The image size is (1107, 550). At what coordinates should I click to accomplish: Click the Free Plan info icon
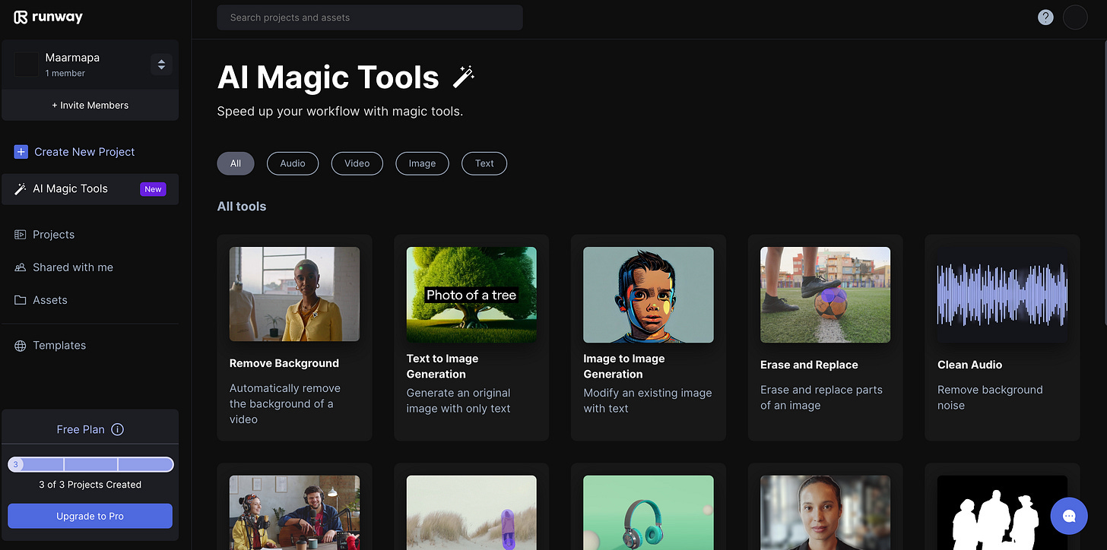coord(117,429)
